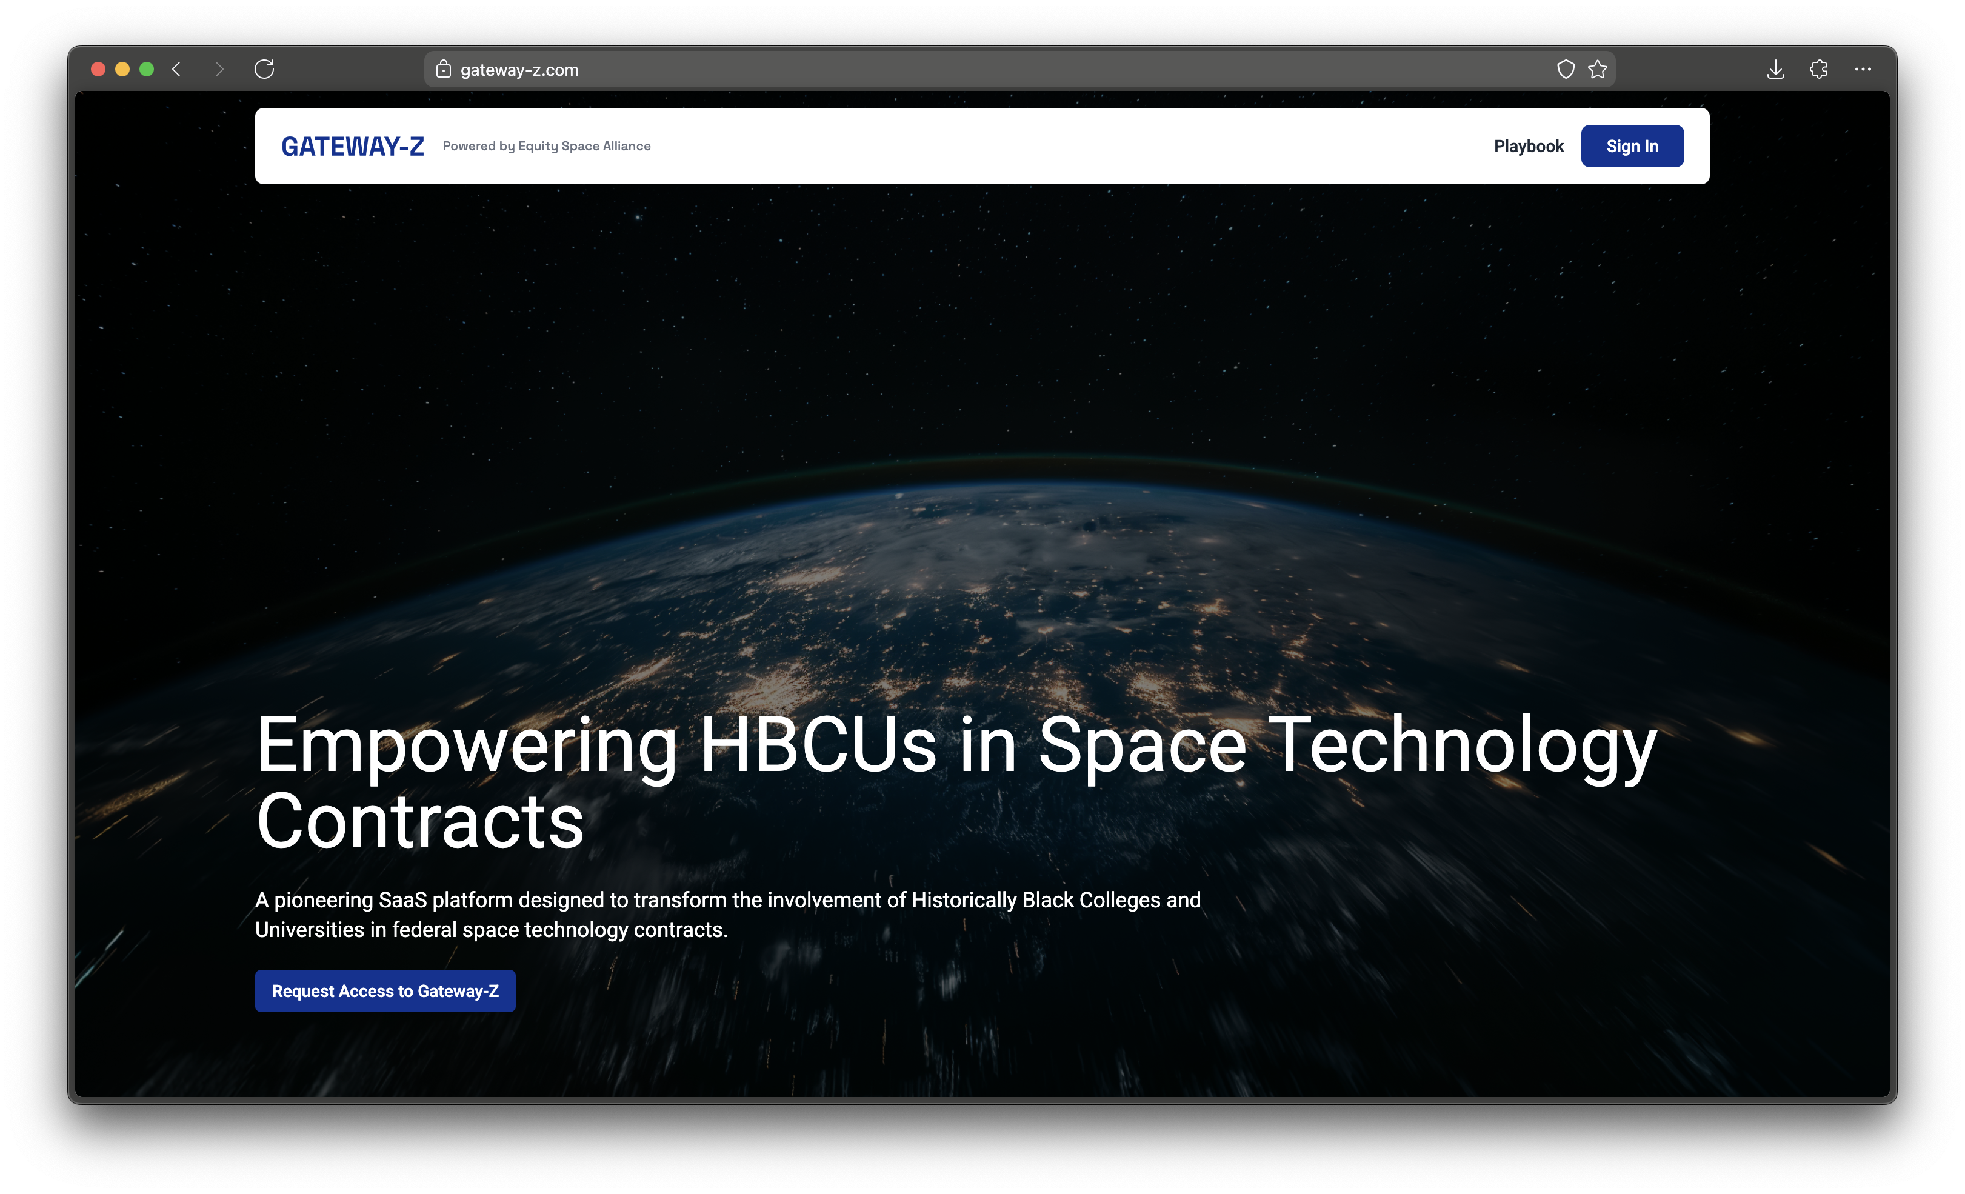The image size is (1965, 1194).
Task: Go back using the browser back arrow
Action: 177,69
